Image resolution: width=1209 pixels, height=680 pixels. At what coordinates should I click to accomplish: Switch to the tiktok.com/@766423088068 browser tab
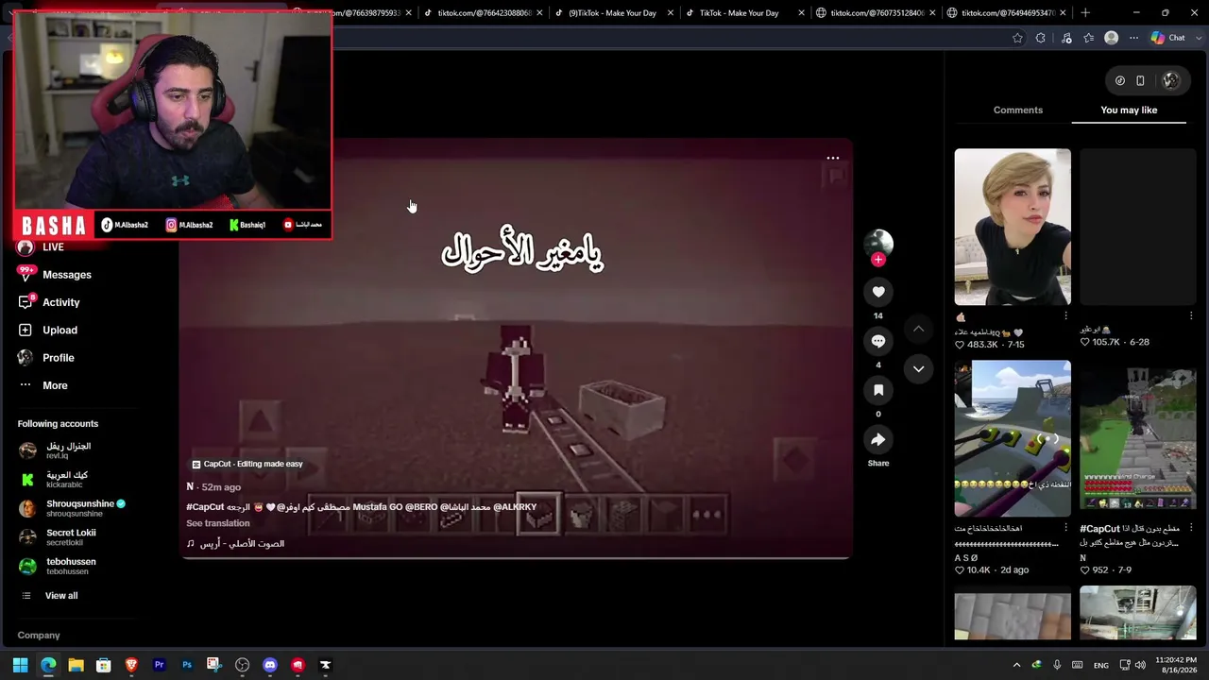[x=482, y=12]
